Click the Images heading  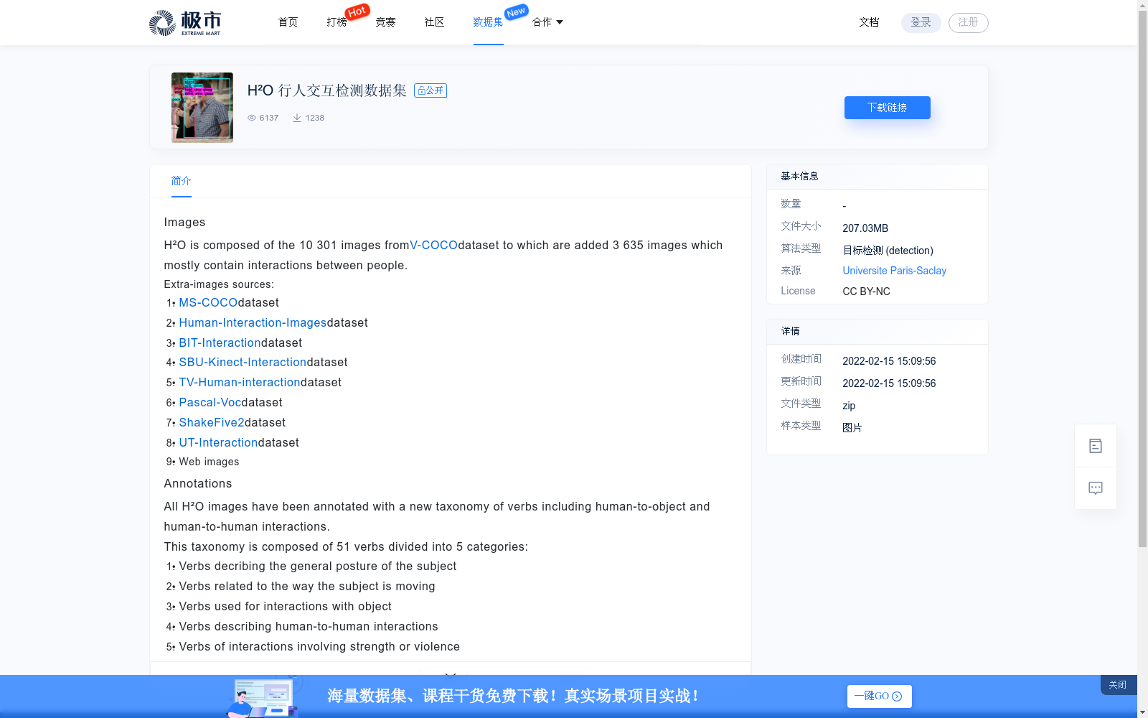click(x=184, y=223)
